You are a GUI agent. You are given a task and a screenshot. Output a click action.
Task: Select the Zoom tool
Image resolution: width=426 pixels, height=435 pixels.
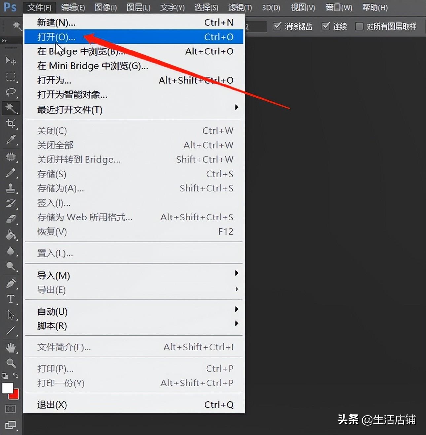(11, 363)
